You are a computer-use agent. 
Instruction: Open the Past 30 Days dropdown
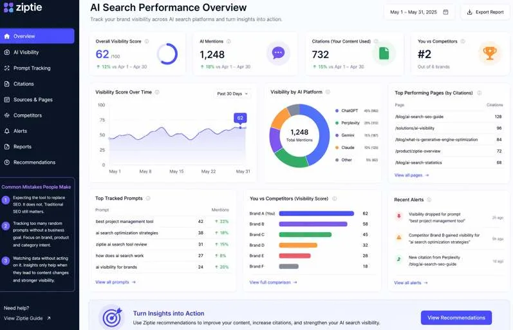click(x=232, y=93)
